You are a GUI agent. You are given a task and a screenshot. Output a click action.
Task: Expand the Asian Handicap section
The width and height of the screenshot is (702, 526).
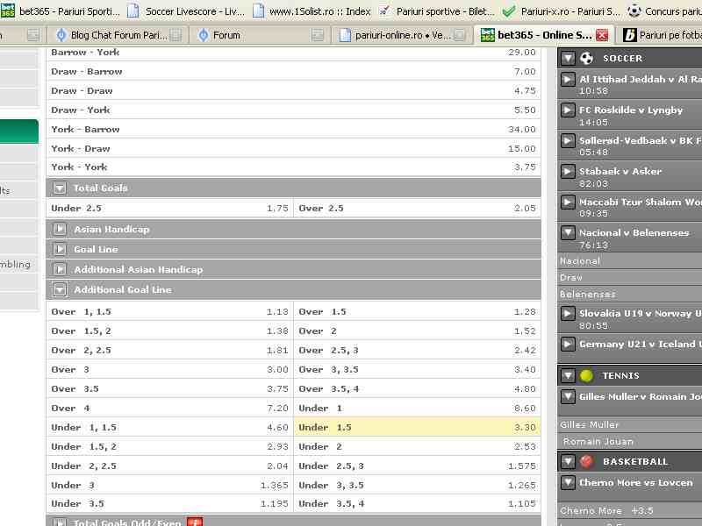[x=60, y=229]
